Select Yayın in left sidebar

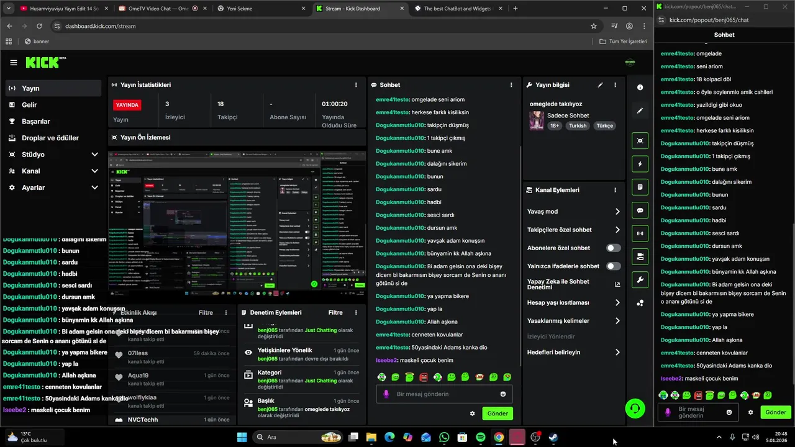pyautogui.click(x=53, y=88)
